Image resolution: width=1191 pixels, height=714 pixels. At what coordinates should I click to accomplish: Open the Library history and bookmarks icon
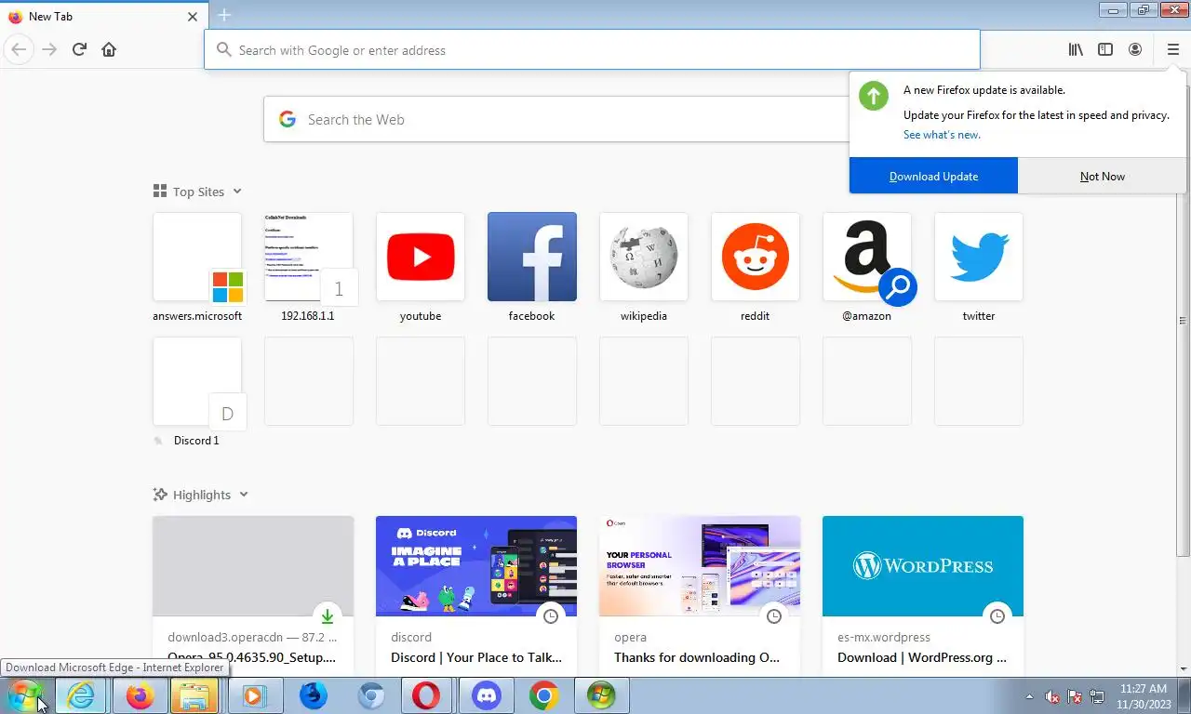[x=1076, y=49]
